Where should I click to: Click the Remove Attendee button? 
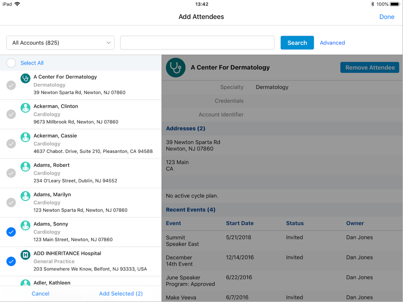(369, 67)
